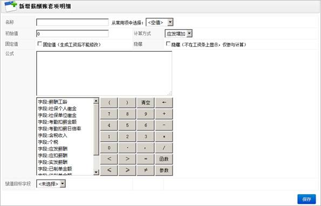
Task: Select 字段:考勤扣薪金额 in the list
Action: (57, 122)
